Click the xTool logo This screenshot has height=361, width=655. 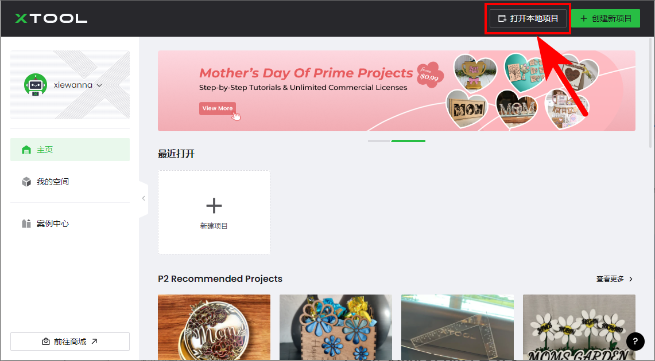coord(51,18)
